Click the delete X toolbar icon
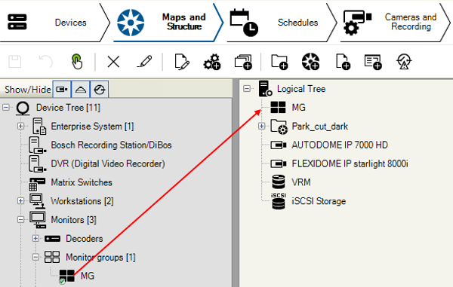The height and width of the screenshot is (287, 453). [113, 61]
